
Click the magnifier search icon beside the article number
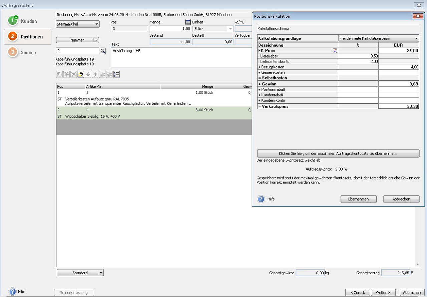pos(103,51)
